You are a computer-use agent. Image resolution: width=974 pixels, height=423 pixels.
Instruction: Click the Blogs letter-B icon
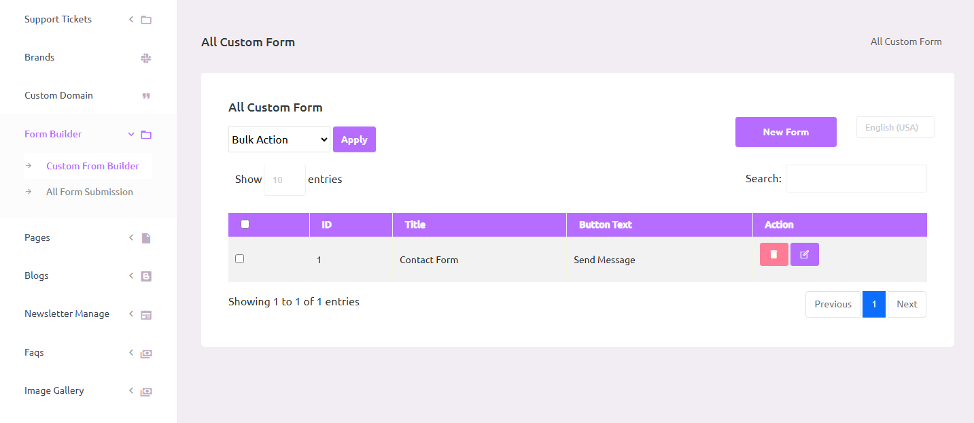pos(145,276)
